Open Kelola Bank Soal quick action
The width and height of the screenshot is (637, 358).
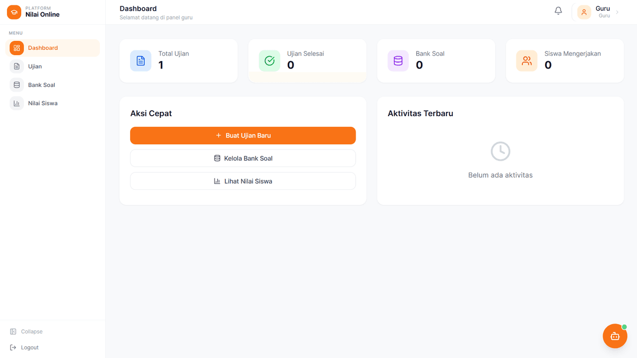click(x=243, y=158)
